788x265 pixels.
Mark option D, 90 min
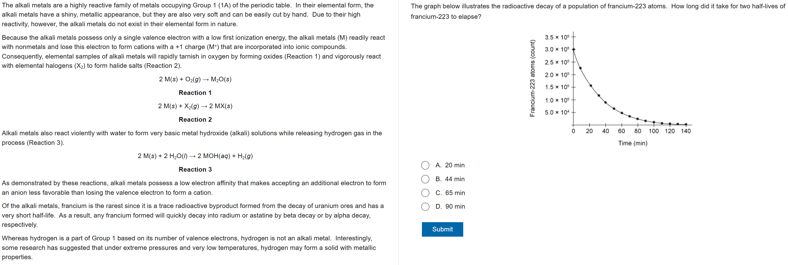click(x=425, y=207)
